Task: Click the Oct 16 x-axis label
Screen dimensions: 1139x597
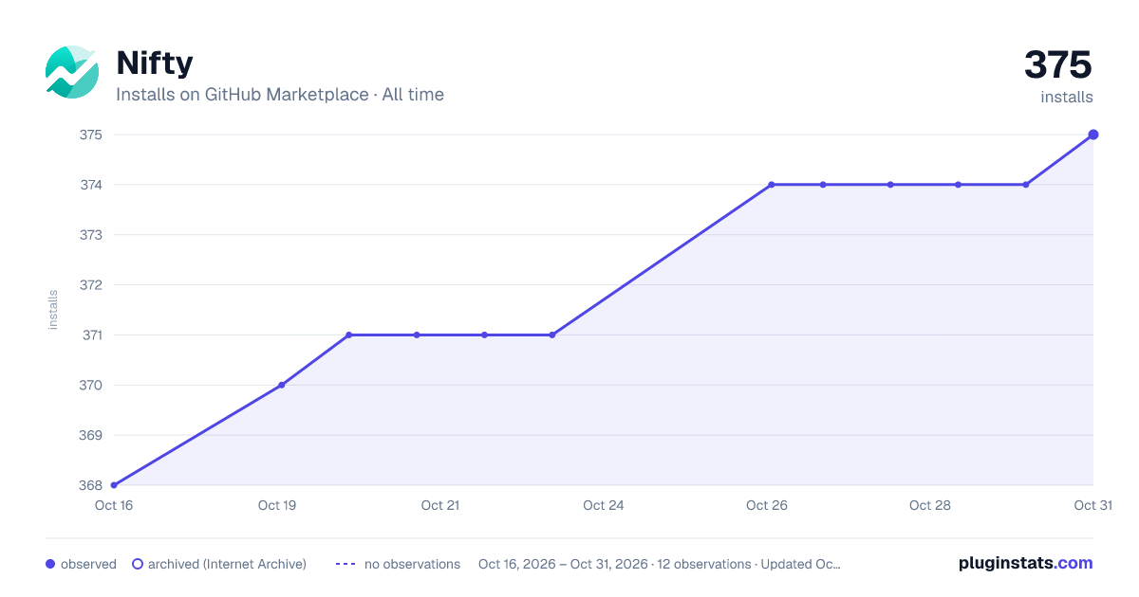Action: point(114,505)
